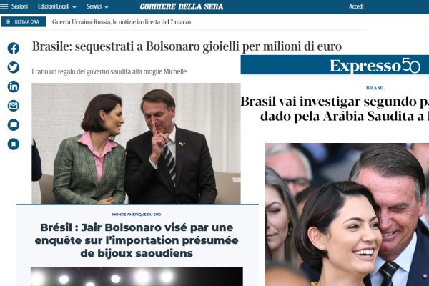This screenshot has width=429, height=286.
Task: Expand the Servizi dropdown chevron
Action: click(x=107, y=7)
